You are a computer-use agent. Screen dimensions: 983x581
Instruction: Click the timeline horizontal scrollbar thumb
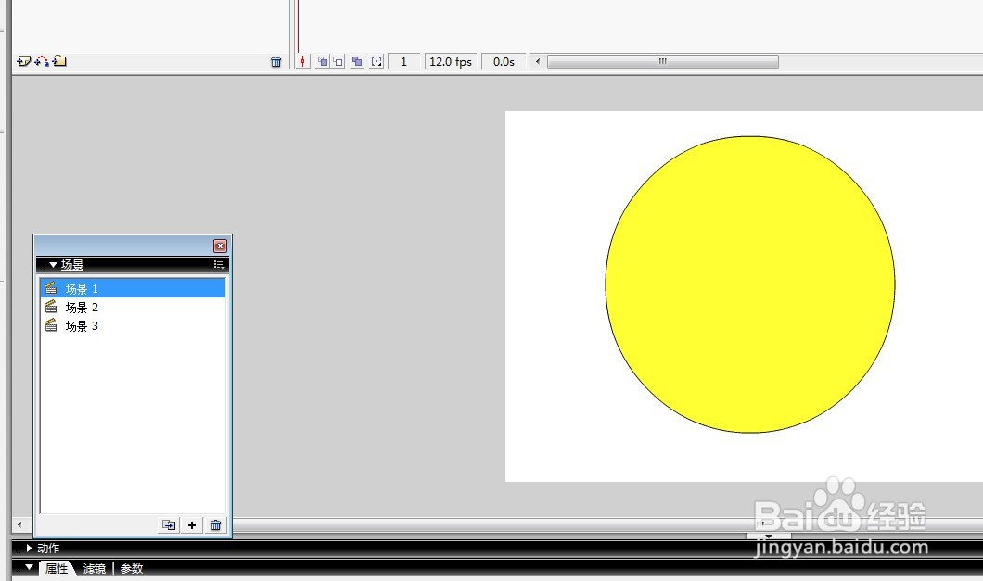[663, 61]
